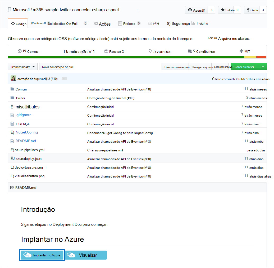Open m365-sample-twitter-connector-csharp-aspnet repository link

click(x=76, y=10)
